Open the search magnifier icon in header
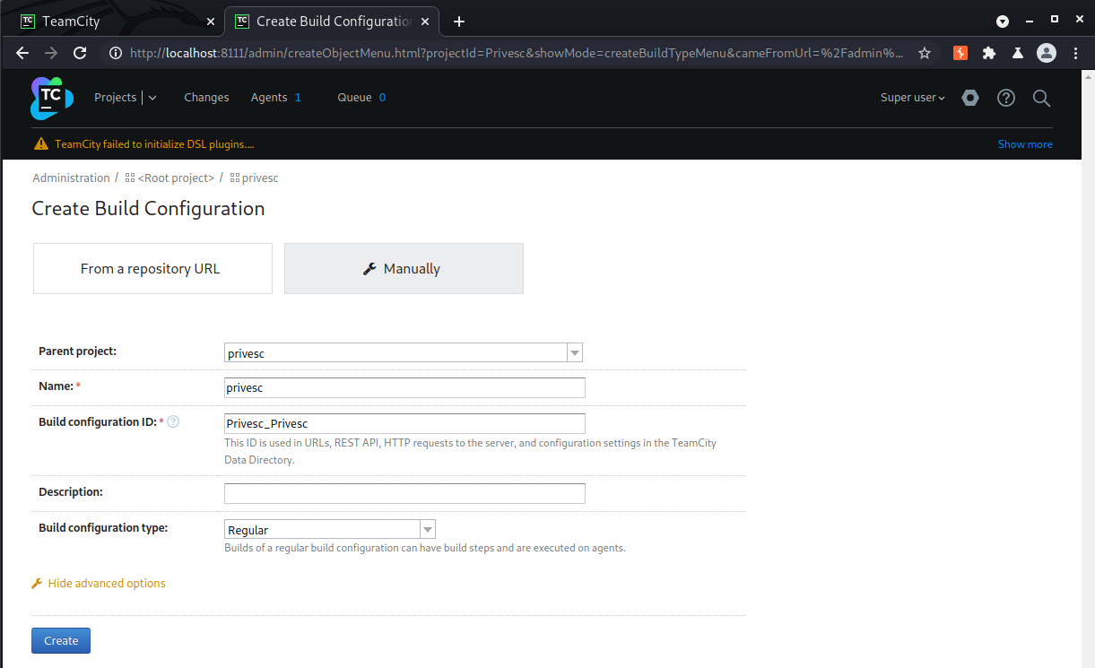Screen dimensions: 1095x668 tap(1041, 98)
